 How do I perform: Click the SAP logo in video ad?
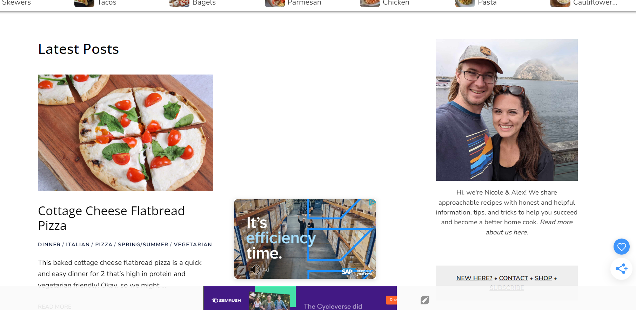click(347, 272)
